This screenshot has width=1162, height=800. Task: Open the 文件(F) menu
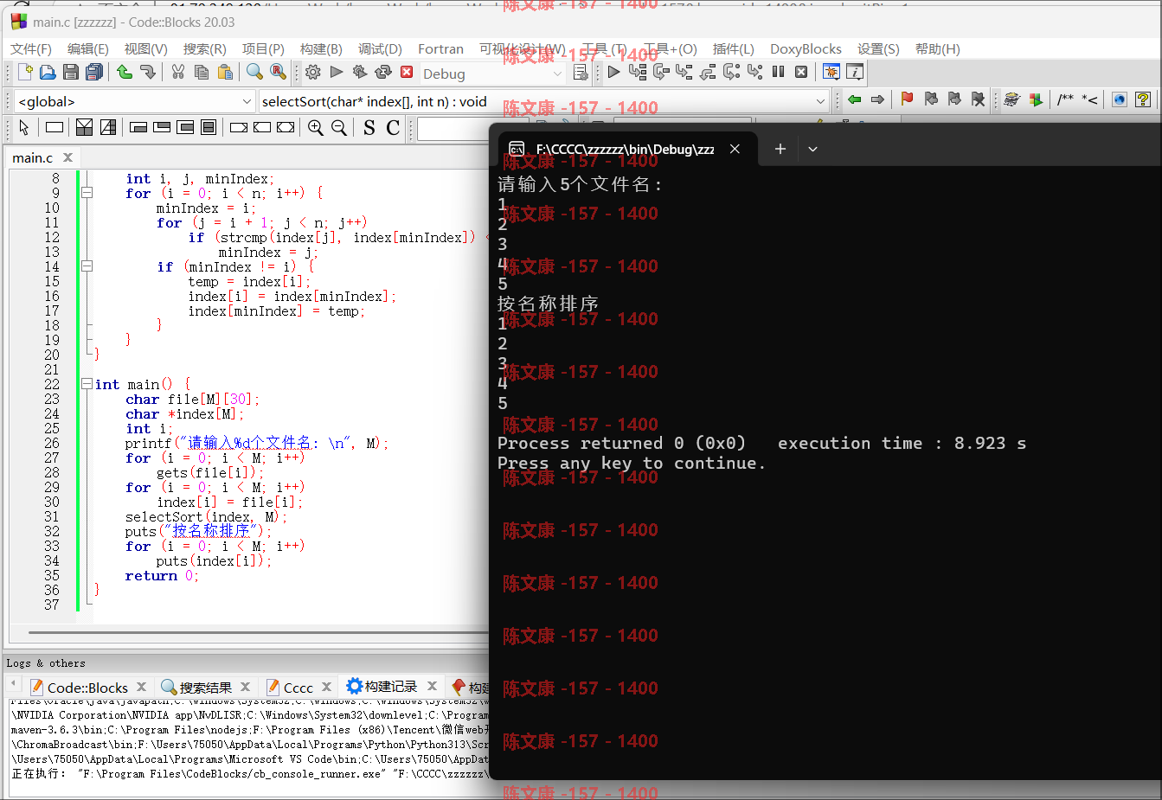point(31,49)
